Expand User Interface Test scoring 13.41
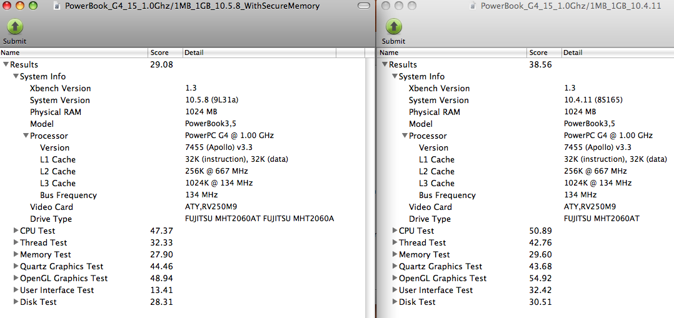 (16, 290)
